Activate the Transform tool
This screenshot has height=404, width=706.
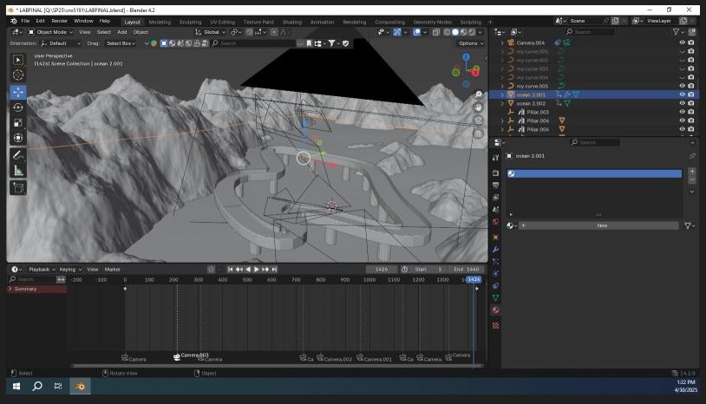tap(18, 138)
